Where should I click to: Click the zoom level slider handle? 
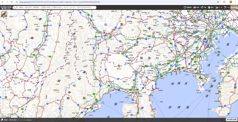[3, 99]
